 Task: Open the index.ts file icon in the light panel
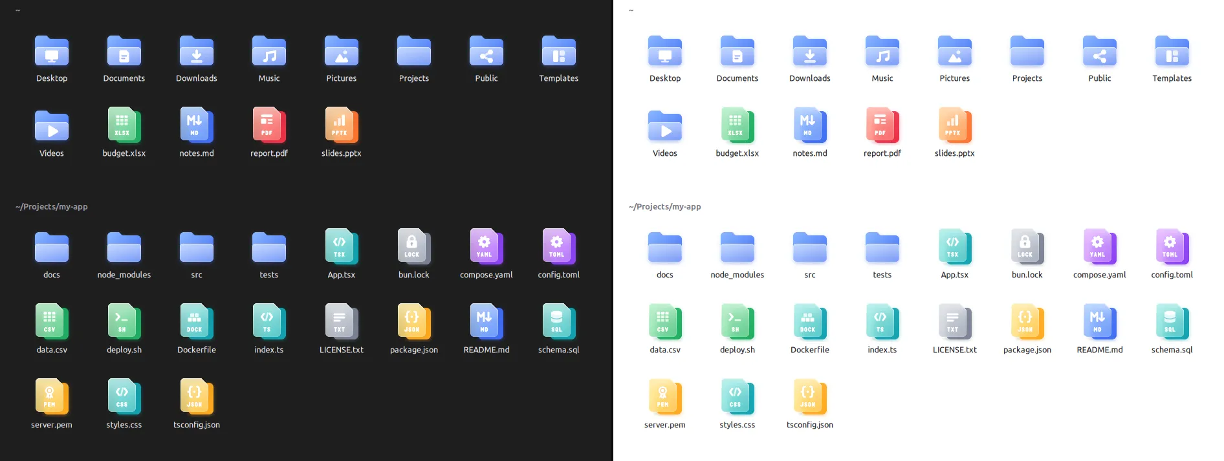pyautogui.click(x=882, y=322)
